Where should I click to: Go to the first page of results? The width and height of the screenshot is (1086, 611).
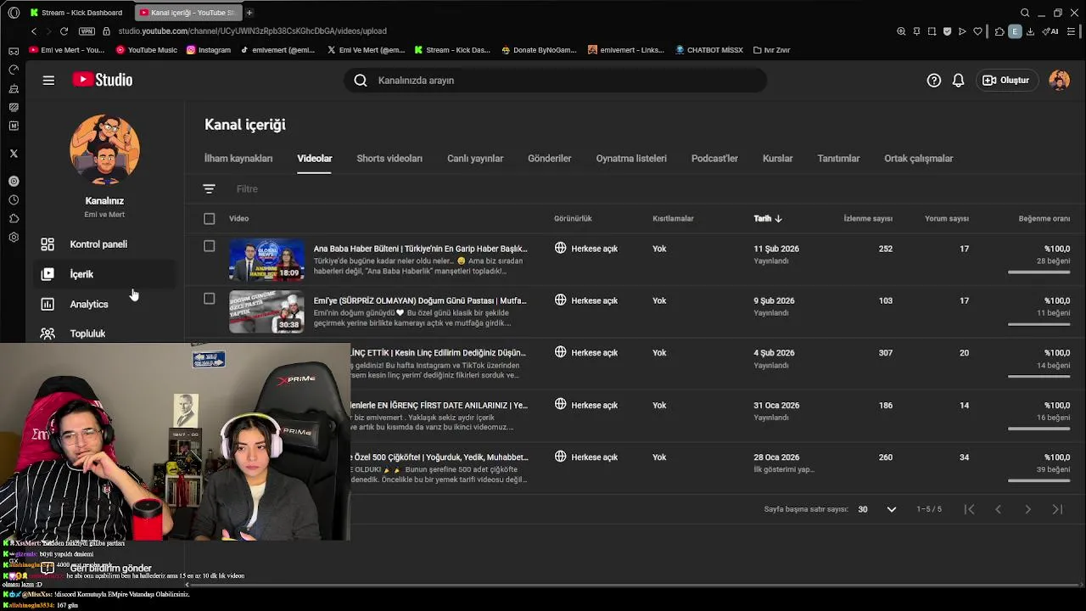[x=969, y=509]
